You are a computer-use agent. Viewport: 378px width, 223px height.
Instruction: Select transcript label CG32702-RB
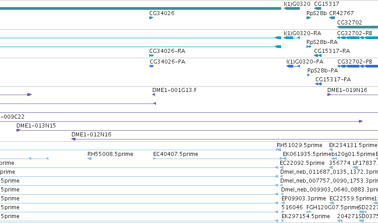tap(354, 33)
